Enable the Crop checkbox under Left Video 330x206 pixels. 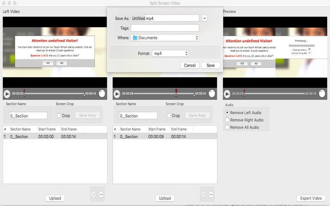[x=59, y=116]
